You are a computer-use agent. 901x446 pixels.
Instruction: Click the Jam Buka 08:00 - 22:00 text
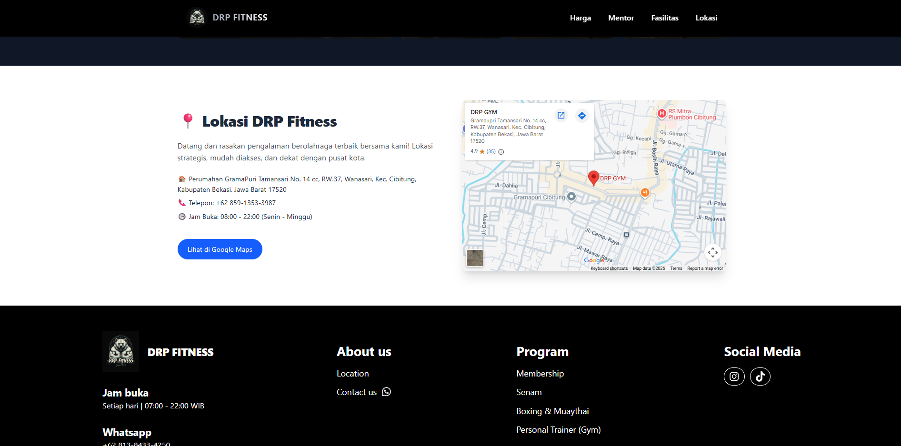coord(250,217)
